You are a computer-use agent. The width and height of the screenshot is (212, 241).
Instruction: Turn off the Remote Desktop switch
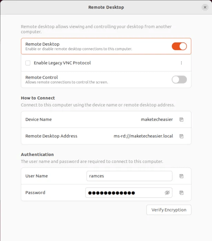tap(179, 46)
